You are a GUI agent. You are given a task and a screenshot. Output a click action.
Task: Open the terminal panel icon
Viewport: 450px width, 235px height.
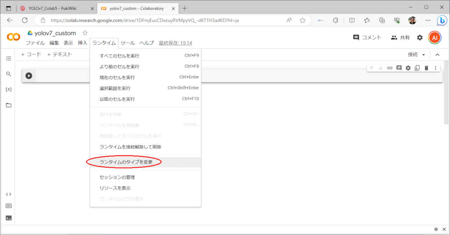(x=9, y=218)
